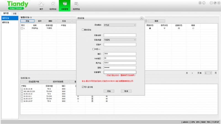Open the page number dropdown
The image size is (221, 124).
(208, 73)
